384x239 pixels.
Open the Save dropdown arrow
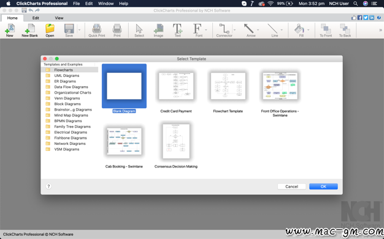click(79, 30)
